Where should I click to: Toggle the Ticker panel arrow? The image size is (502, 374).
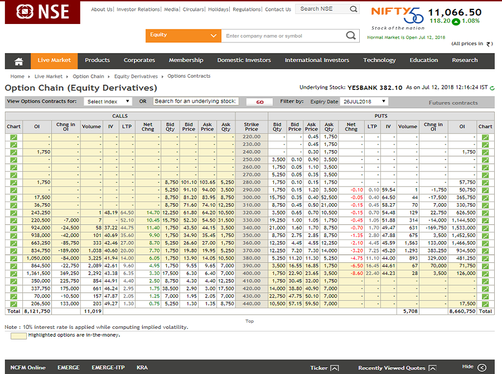334,368
